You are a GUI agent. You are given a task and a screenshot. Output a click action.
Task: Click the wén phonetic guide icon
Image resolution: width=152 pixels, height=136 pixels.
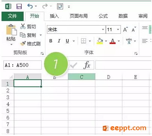[129, 41]
